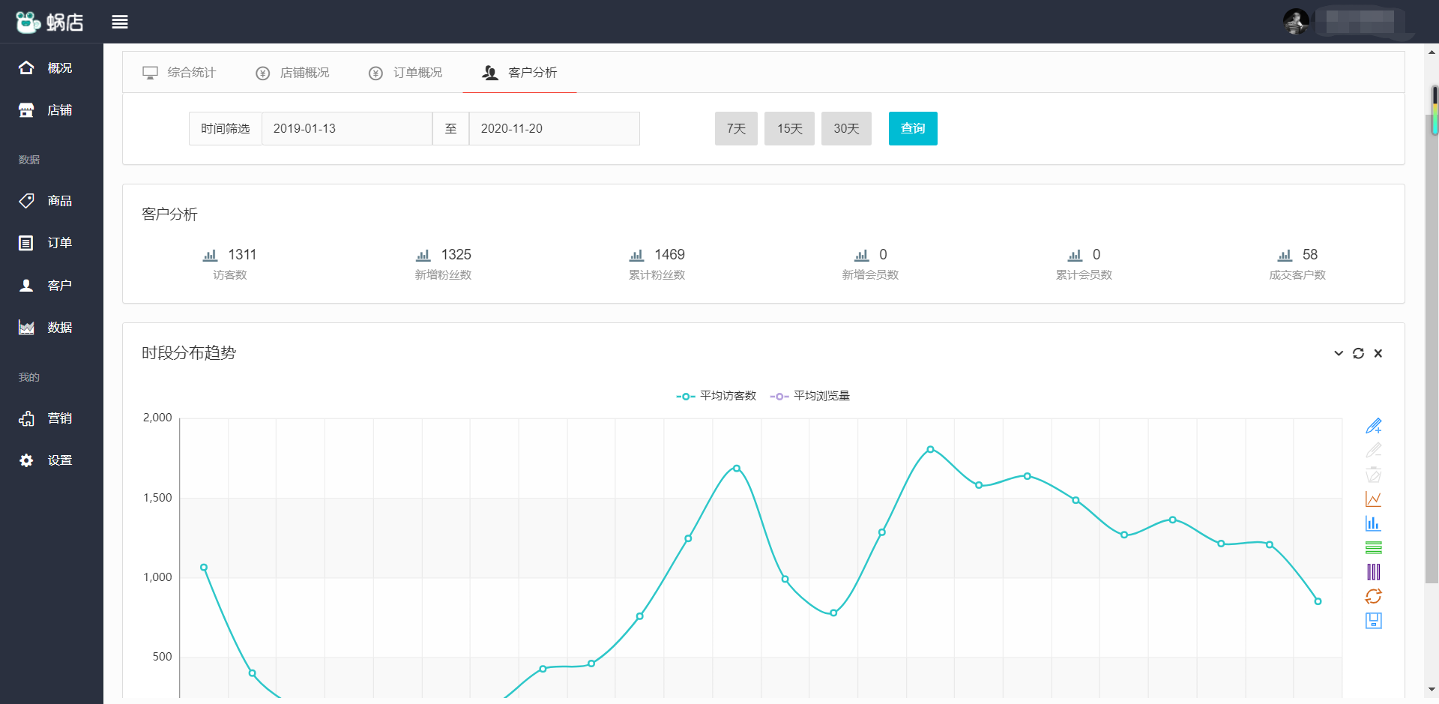This screenshot has height=704, width=1439.
Task: Click end date field 2020-11-20
Action: pos(555,129)
